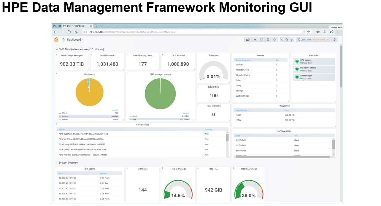Sort Host Uptime by Uptime column
This screenshot has width=381, height=206.
click(x=103, y=173)
